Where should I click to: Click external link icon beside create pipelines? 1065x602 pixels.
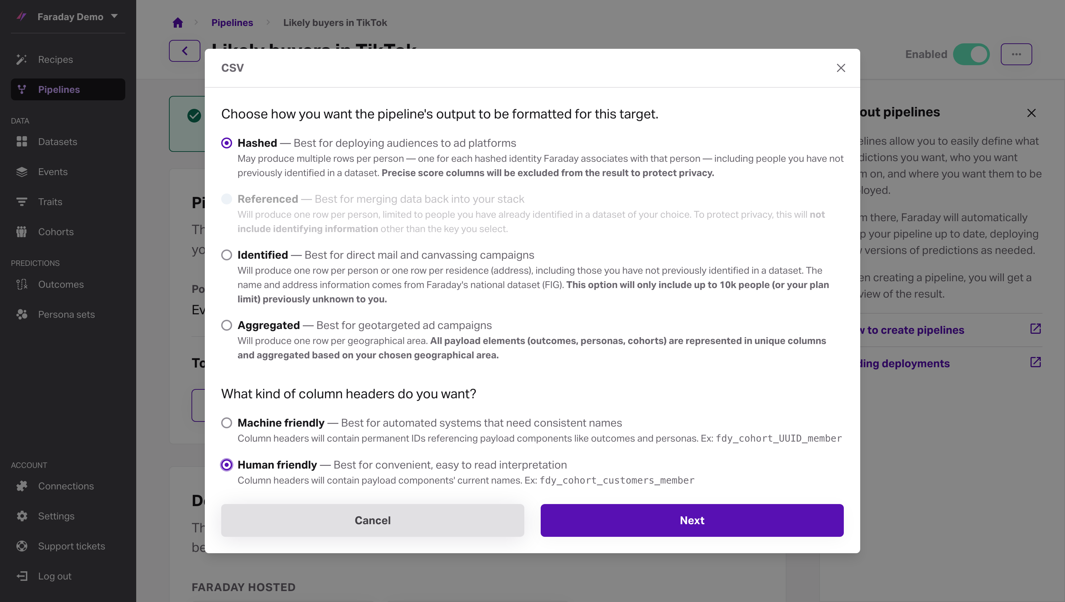click(x=1035, y=329)
